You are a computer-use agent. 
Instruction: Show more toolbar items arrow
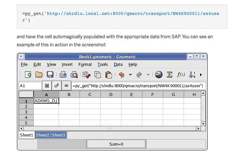(x=201, y=75)
